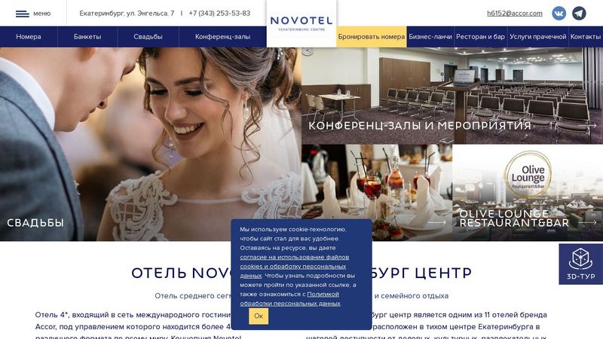Click the Novotel Yekaterinburg Centre logo

tap(301, 23)
